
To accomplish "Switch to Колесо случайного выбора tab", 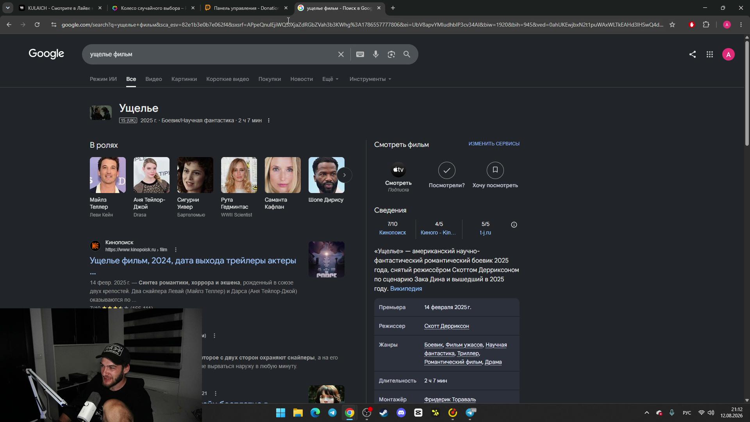I will point(152,8).
